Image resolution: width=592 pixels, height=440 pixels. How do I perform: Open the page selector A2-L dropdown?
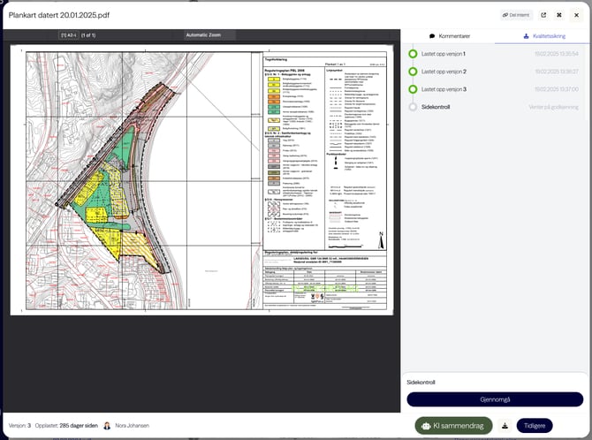tap(68, 34)
